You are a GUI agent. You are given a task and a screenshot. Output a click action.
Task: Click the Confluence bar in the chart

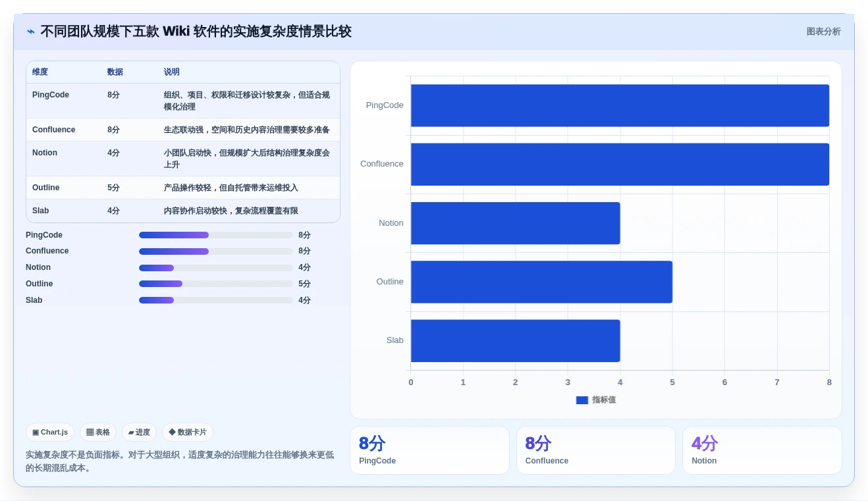coord(620,164)
